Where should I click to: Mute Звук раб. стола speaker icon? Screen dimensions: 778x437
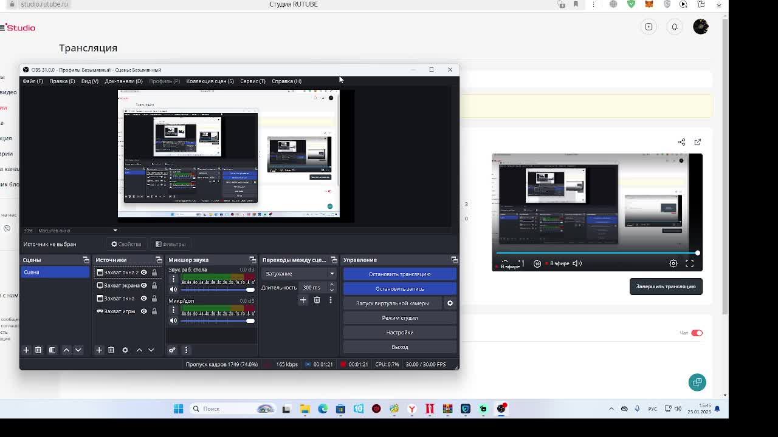click(173, 290)
